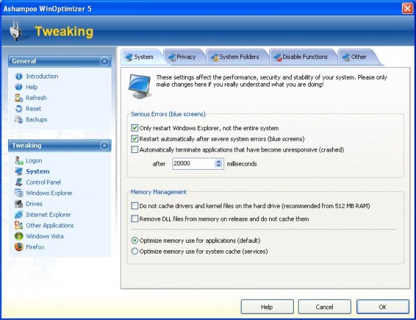Enable automatically terminate unresponsive applications

[135, 150]
